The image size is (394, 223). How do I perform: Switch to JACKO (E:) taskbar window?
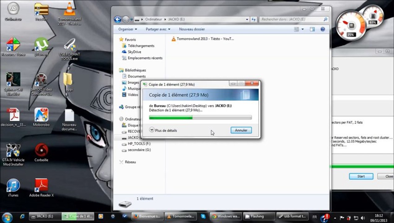pos(44,216)
